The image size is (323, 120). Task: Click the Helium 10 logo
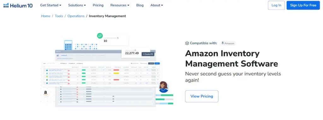point(18,6)
